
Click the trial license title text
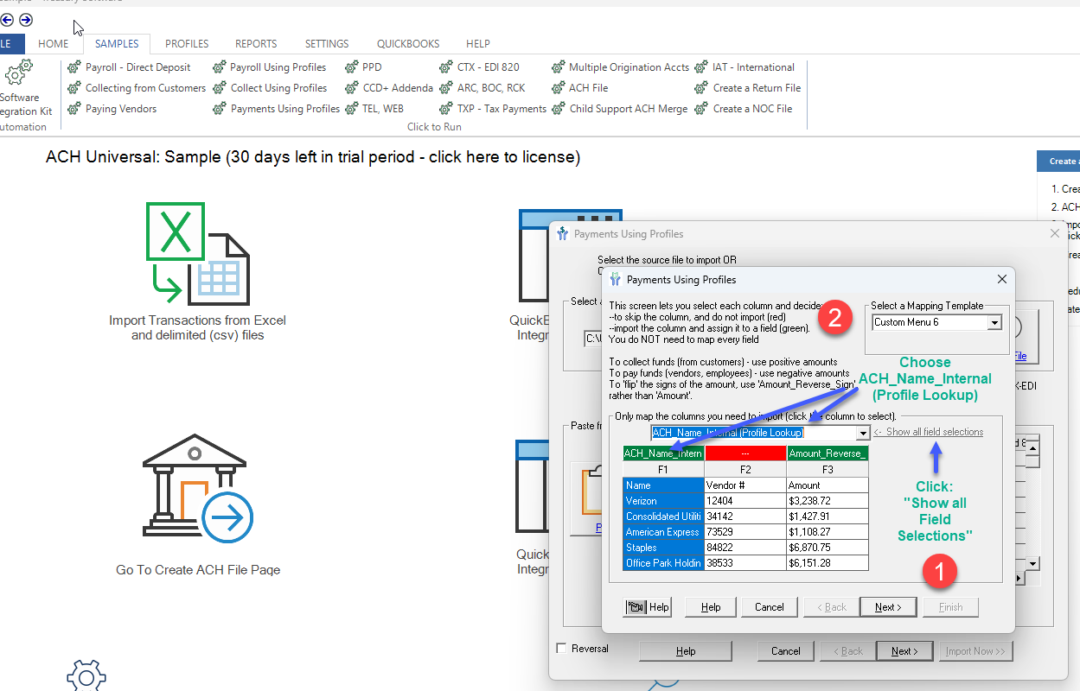point(313,157)
